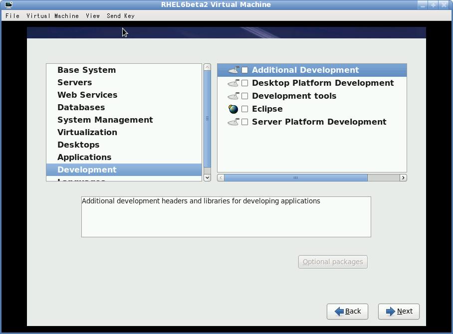Image resolution: width=453 pixels, height=334 pixels.
Task: Click the package list scroll-right arrow
Action: pos(403,178)
